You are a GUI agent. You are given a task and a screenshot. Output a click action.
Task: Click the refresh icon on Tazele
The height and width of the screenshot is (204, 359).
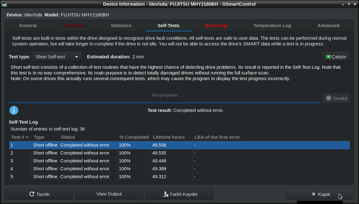coord(32,194)
